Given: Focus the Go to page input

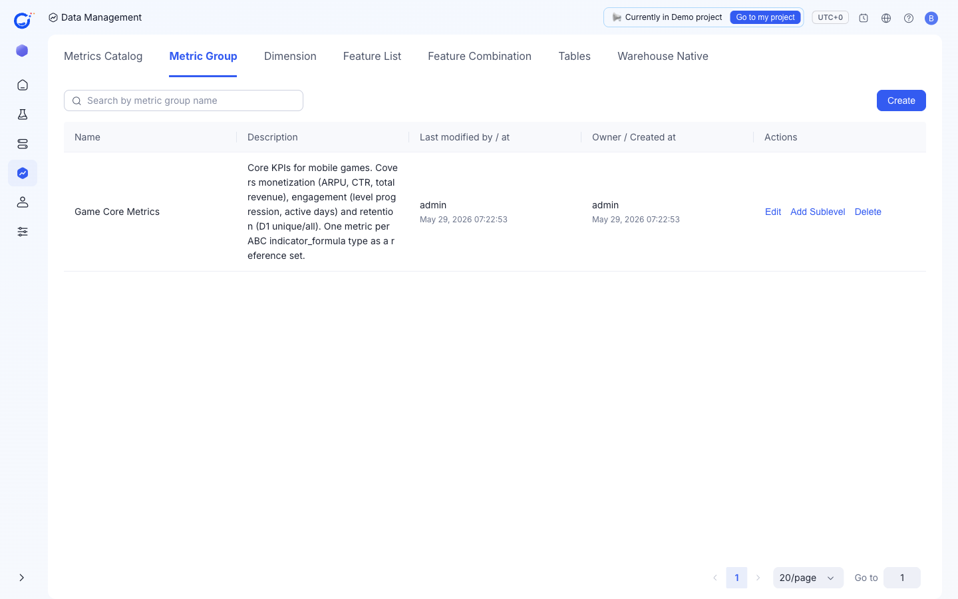Looking at the screenshot, I should tap(902, 578).
